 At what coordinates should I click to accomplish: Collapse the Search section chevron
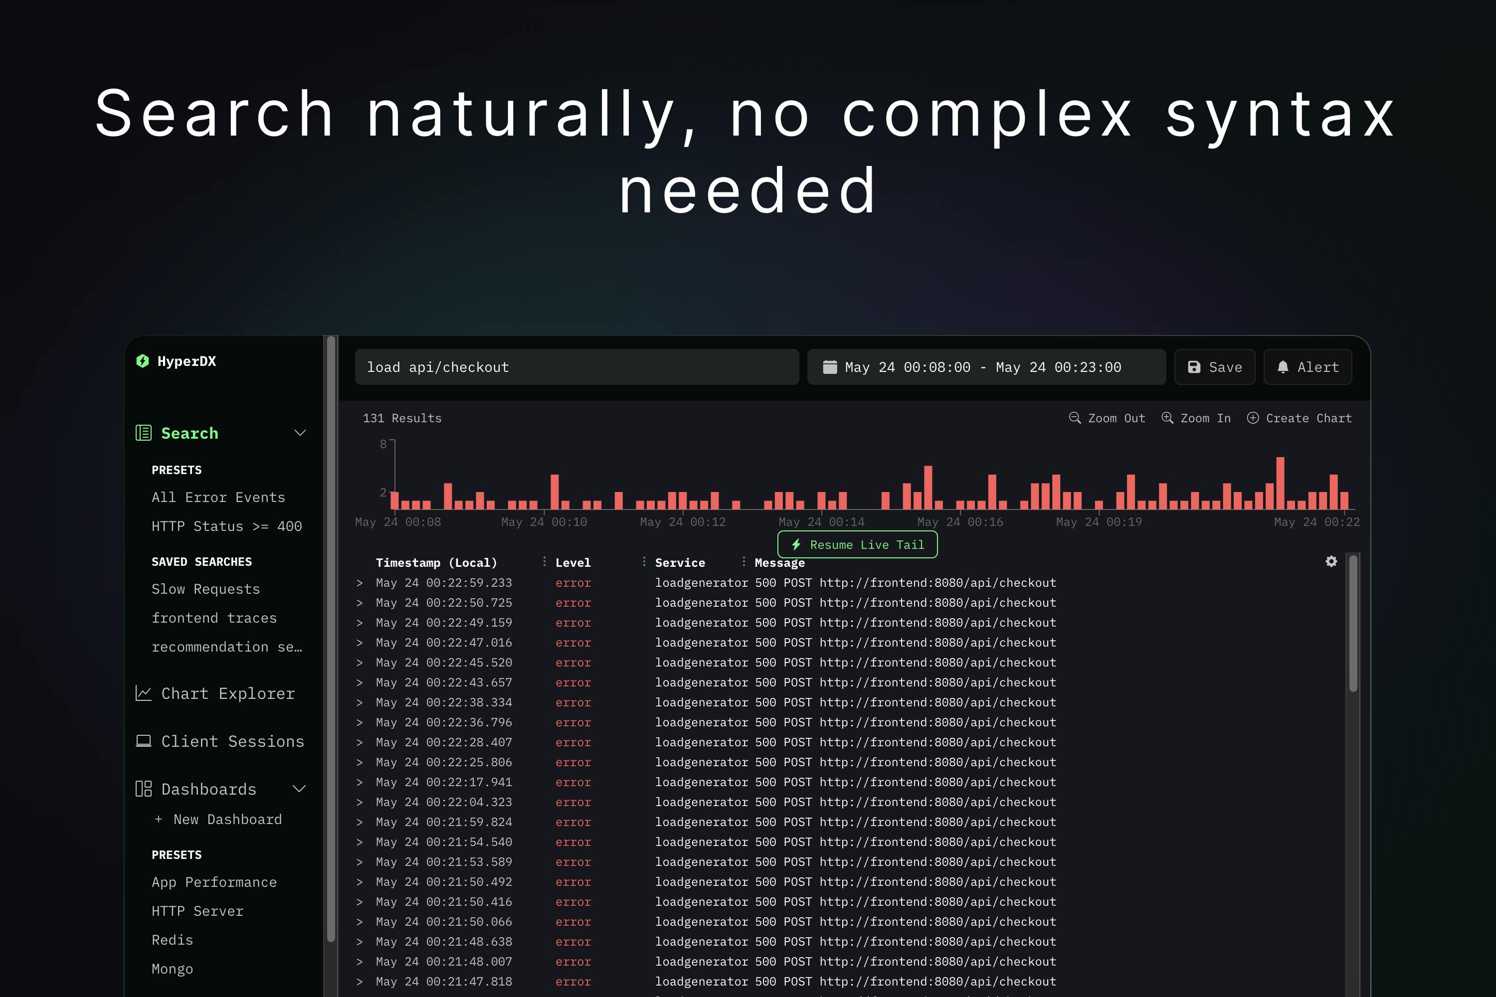(x=300, y=433)
